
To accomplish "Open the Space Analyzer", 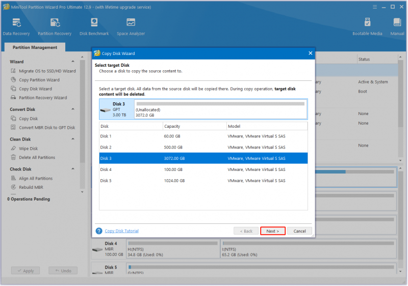I will click(131, 27).
